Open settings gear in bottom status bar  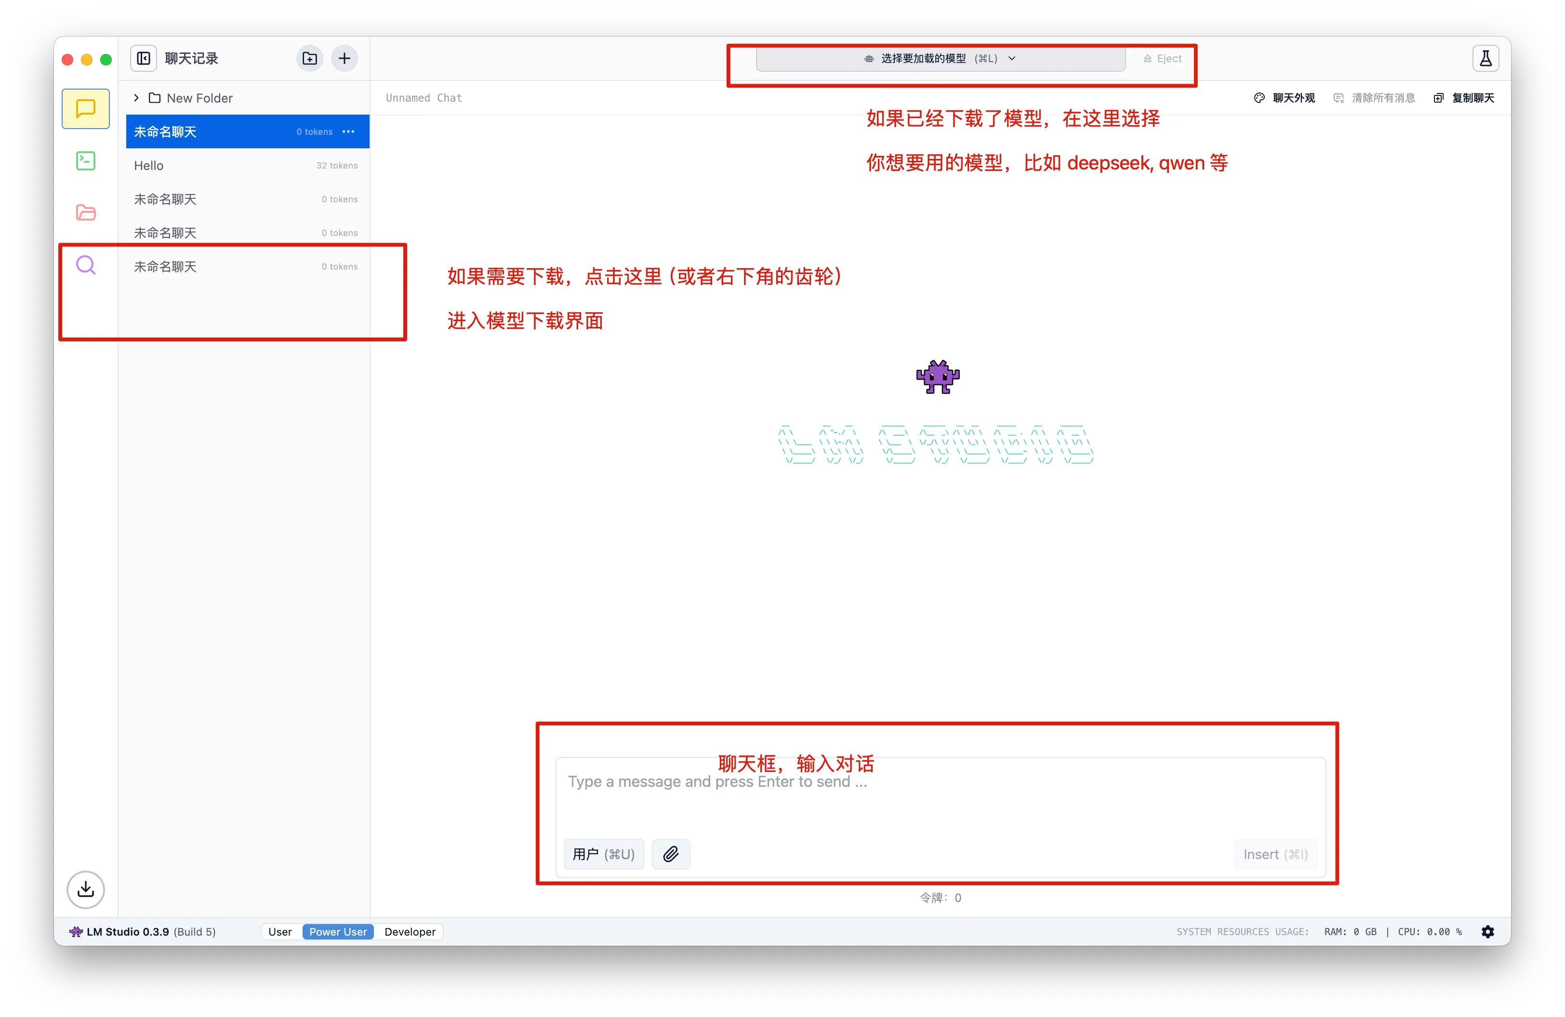click(x=1488, y=932)
